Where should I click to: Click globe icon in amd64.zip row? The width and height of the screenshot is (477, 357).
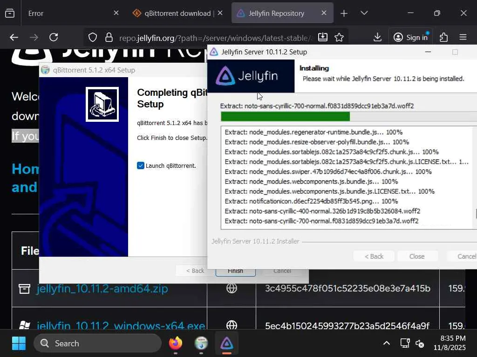click(232, 288)
